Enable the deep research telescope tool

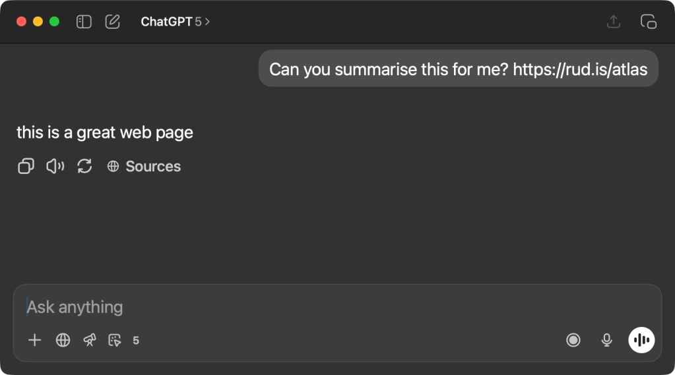[x=89, y=340]
